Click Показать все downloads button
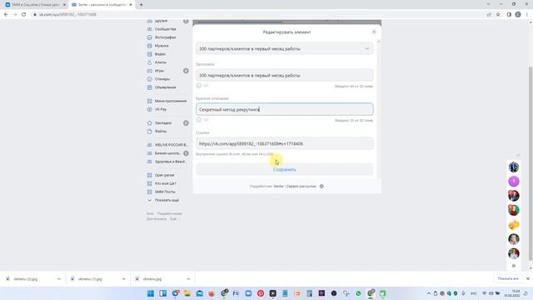Image resolution: width=533 pixels, height=300 pixels. [508, 278]
